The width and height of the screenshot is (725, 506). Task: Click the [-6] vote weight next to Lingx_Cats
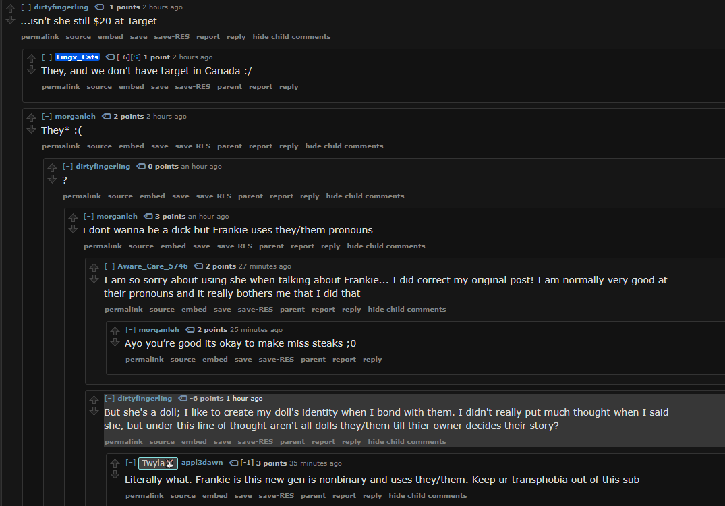pyautogui.click(x=123, y=57)
